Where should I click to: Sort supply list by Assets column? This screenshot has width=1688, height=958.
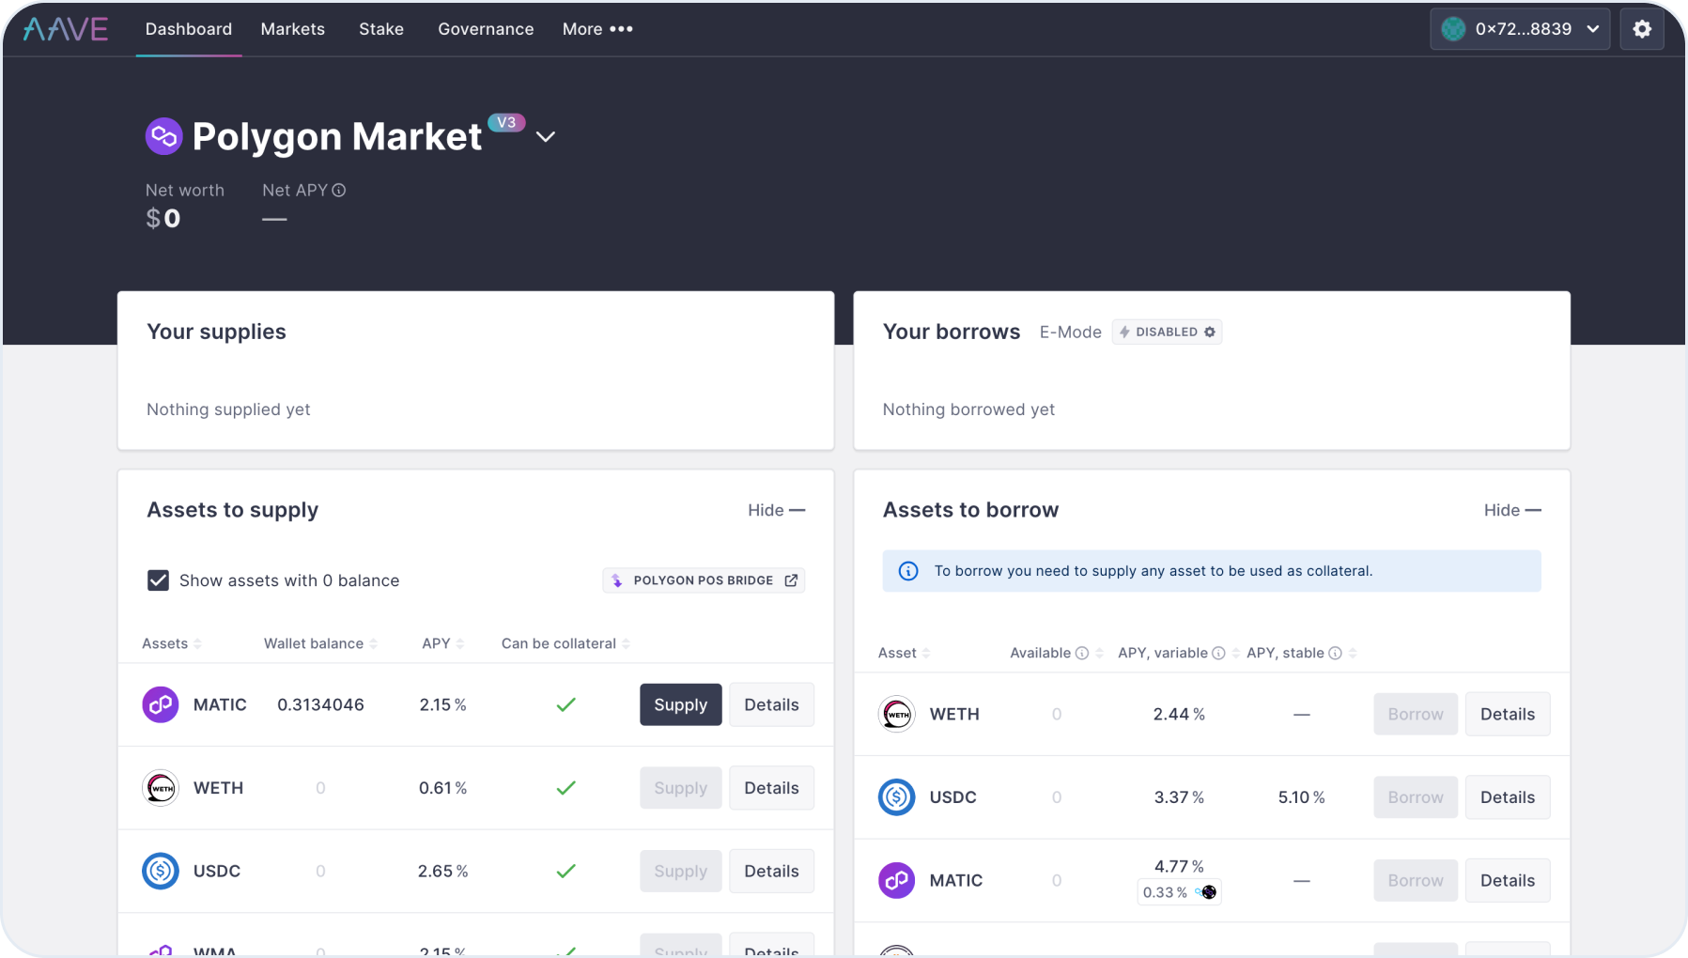pos(172,643)
